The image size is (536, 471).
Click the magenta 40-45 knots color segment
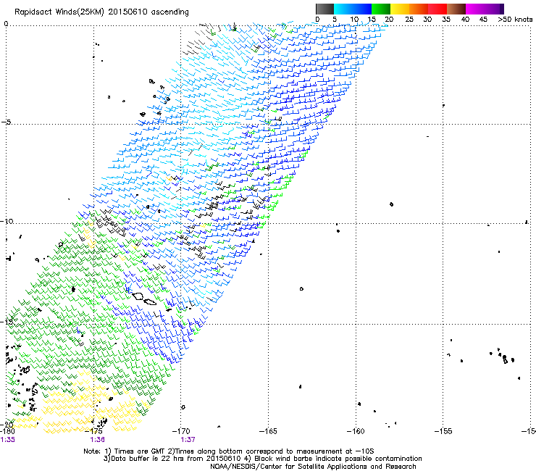(475, 9)
